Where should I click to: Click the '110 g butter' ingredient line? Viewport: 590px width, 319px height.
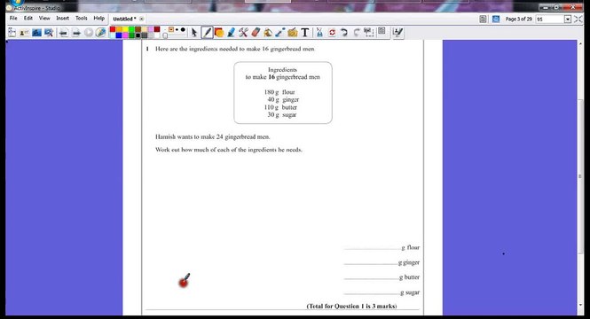[280, 107]
